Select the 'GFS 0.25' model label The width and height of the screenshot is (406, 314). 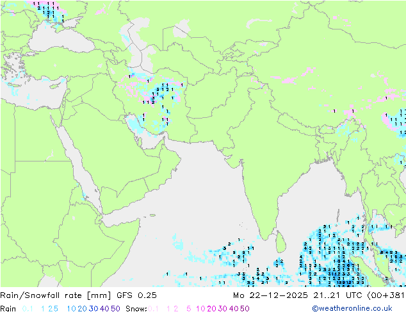[x=136, y=295]
